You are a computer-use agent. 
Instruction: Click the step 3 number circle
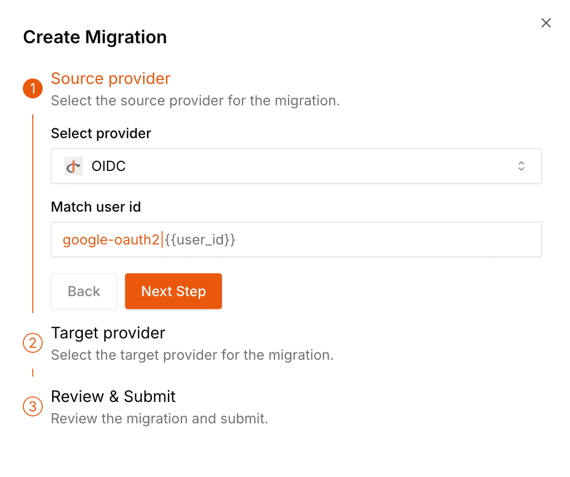(x=33, y=407)
